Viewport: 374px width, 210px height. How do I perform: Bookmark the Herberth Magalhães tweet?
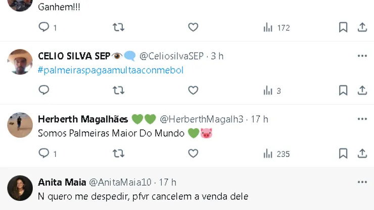pos(343,153)
